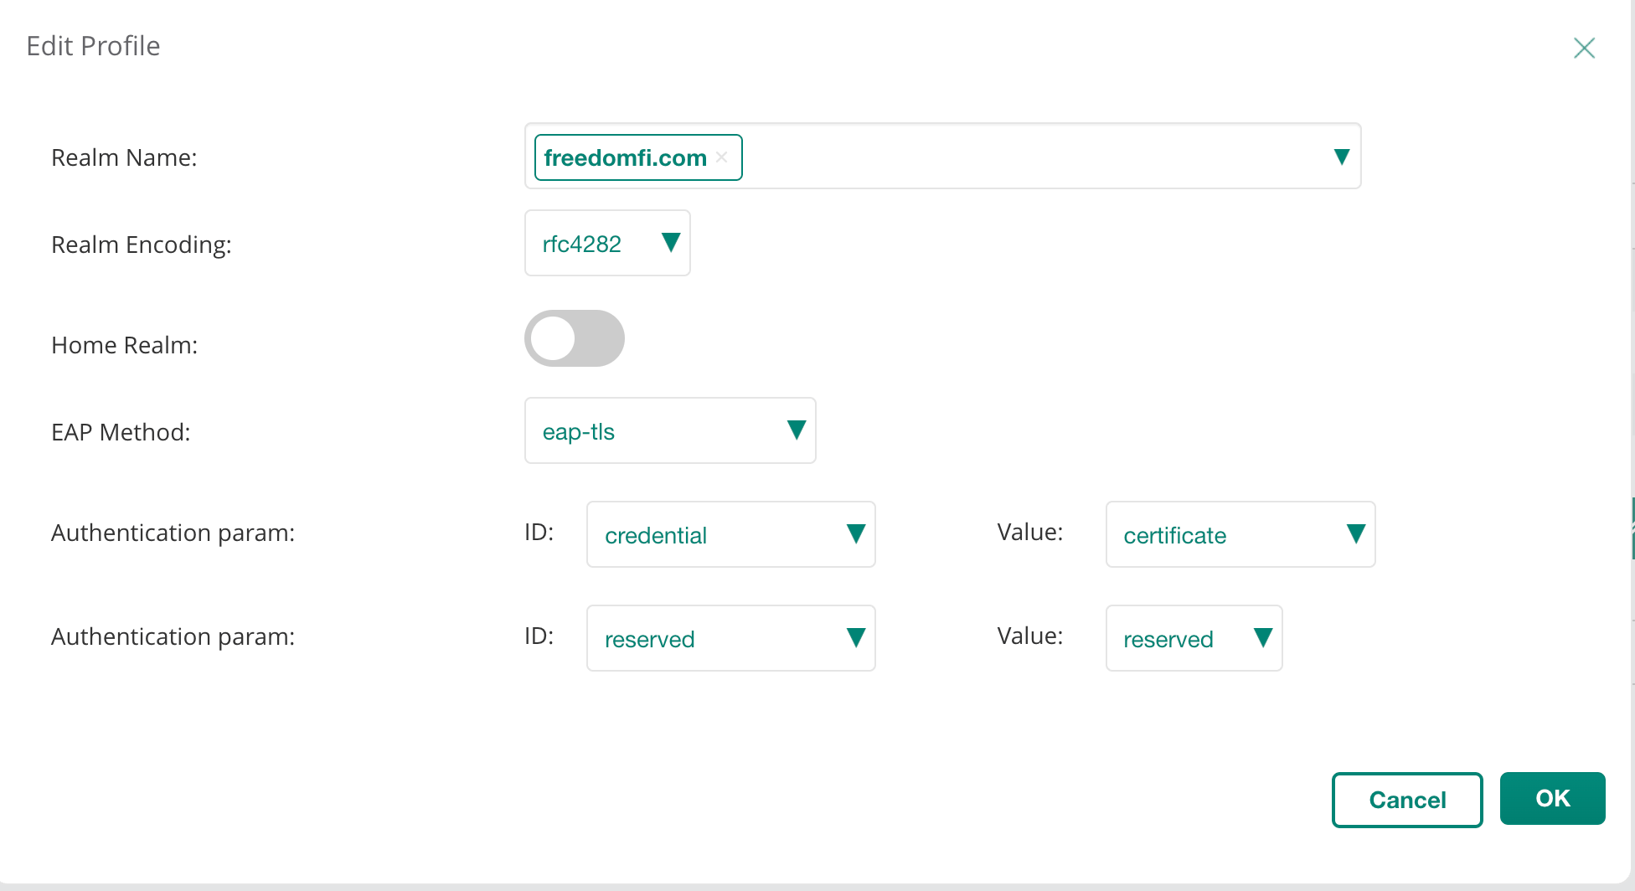Viewport: 1635px width, 891px height.
Task: Click the freedomfi.com realm tag
Action: click(625, 157)
